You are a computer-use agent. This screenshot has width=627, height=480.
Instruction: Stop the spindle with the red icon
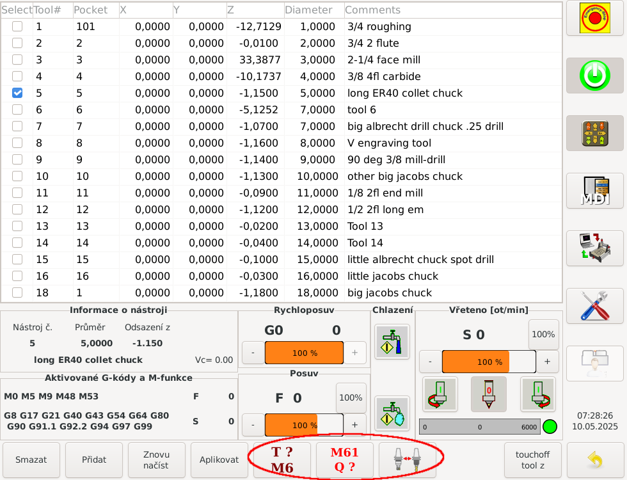click(x=488, y=394)
